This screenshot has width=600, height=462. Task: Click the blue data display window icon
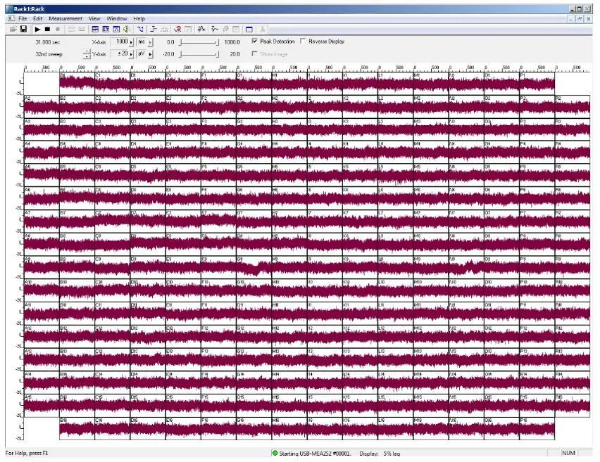249,29
